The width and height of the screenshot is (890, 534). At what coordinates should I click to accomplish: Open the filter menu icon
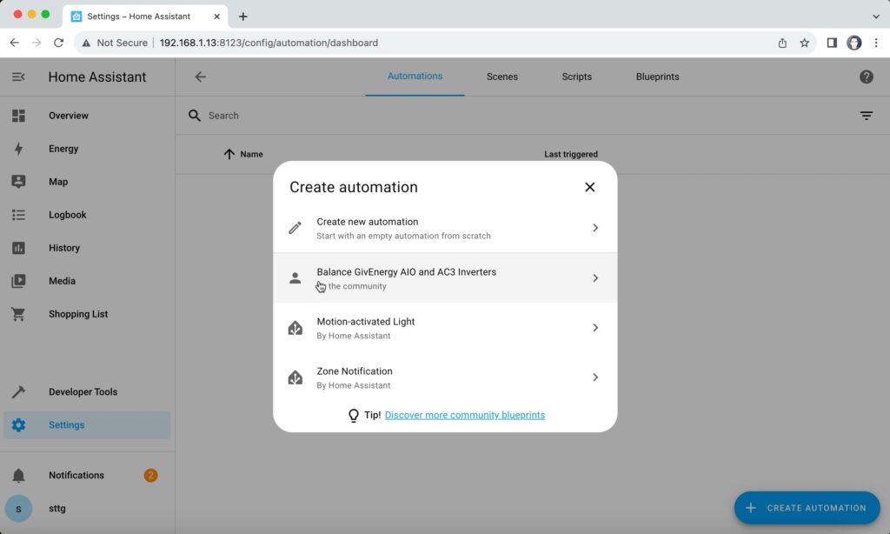coord(867,116)
